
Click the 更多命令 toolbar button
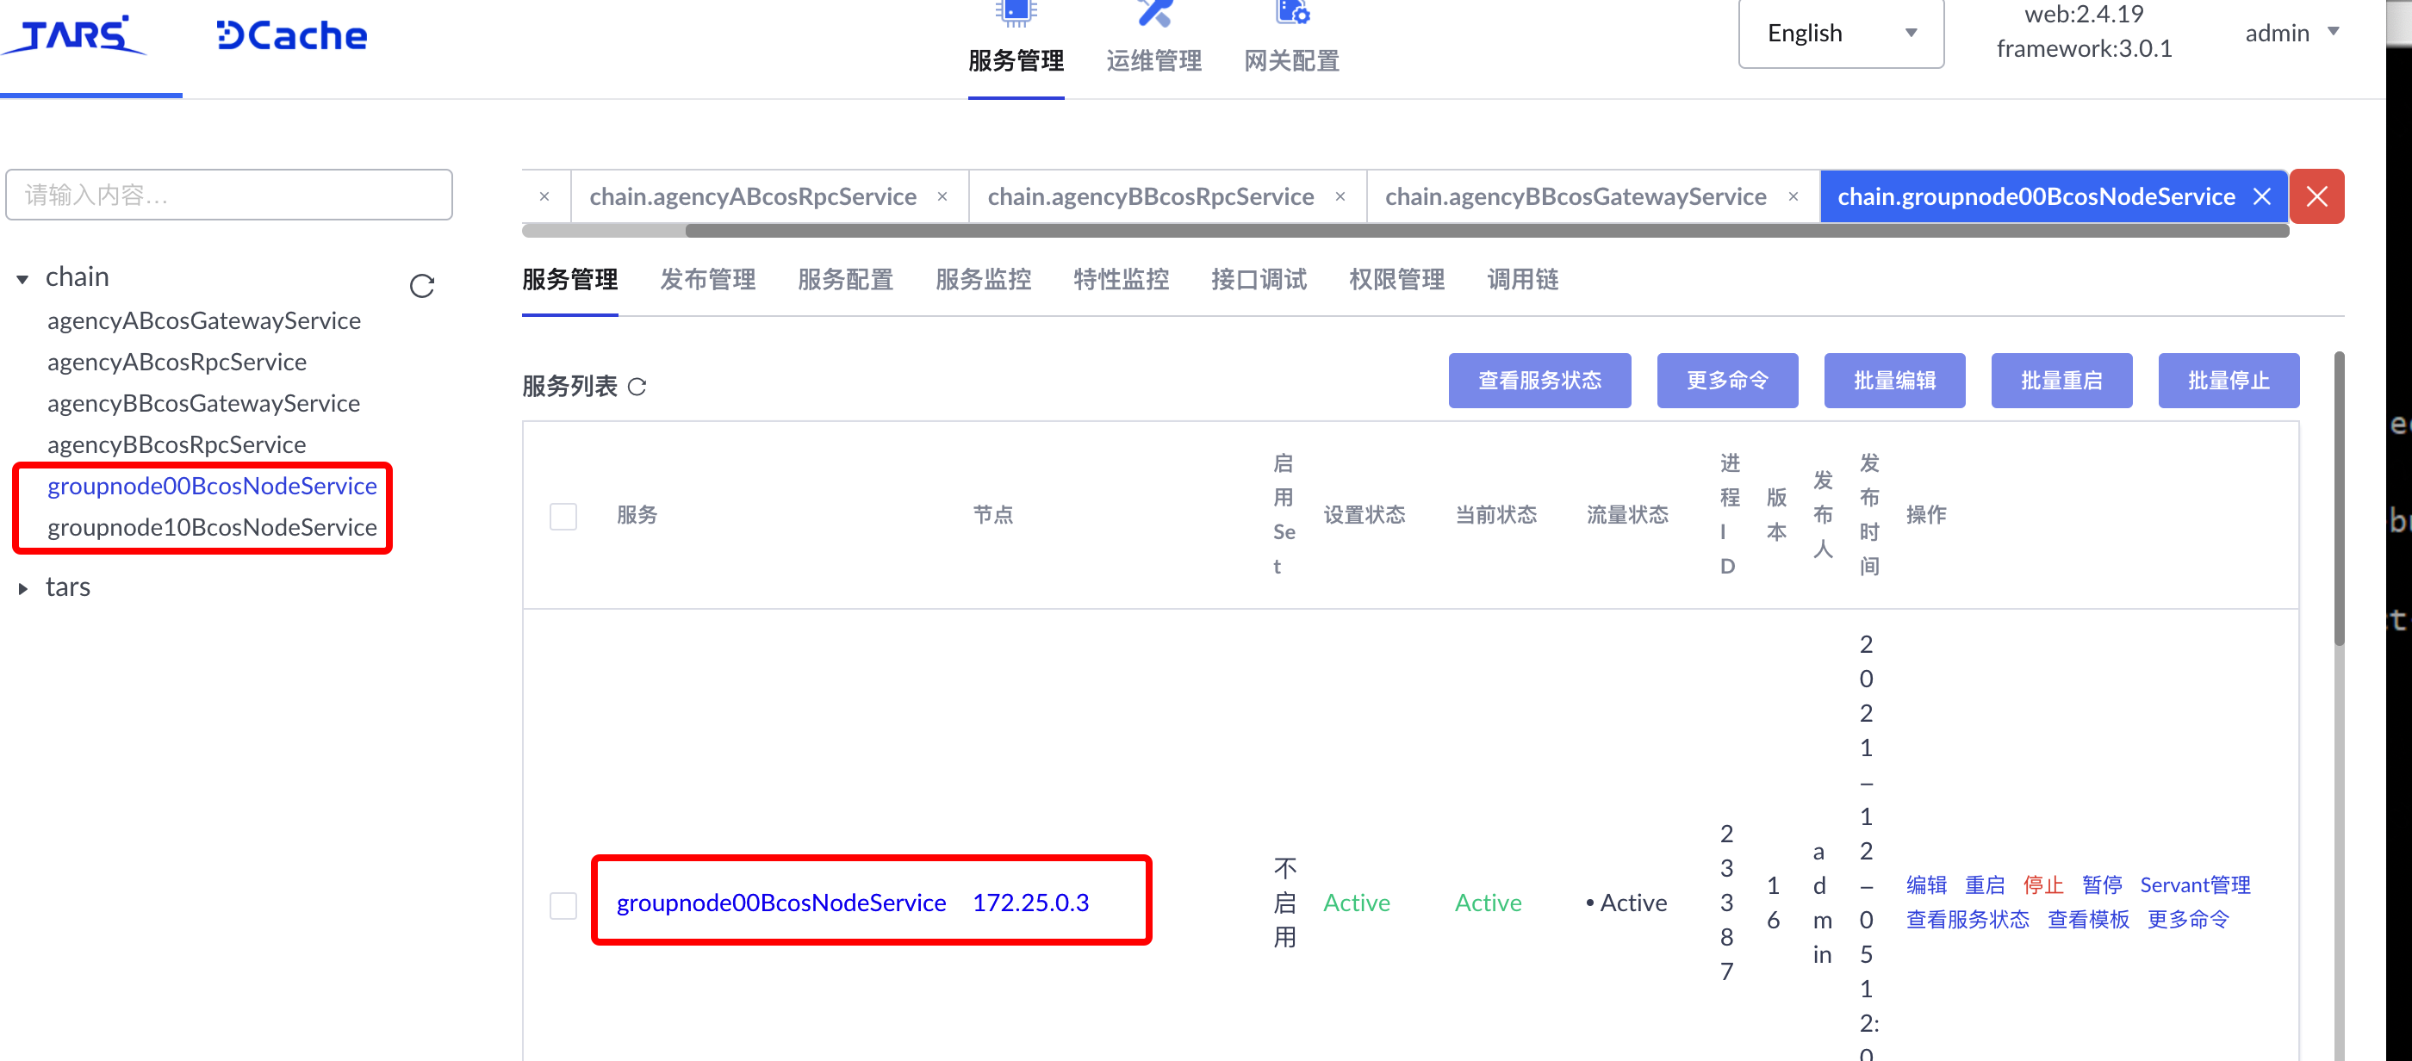1727,380
